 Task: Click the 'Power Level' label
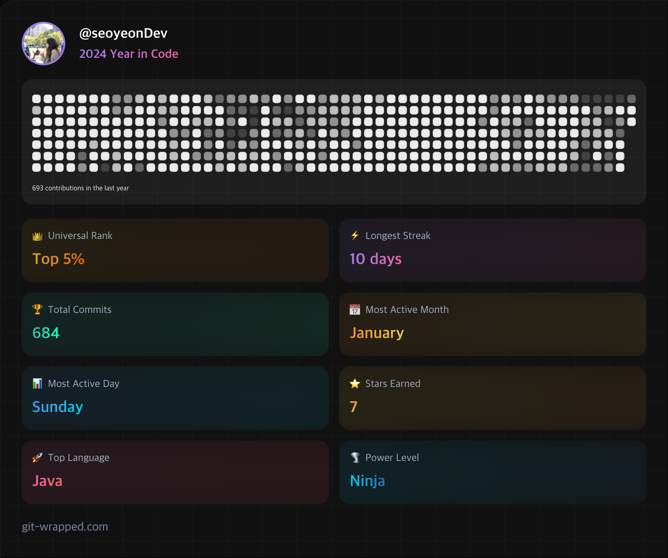392,457
